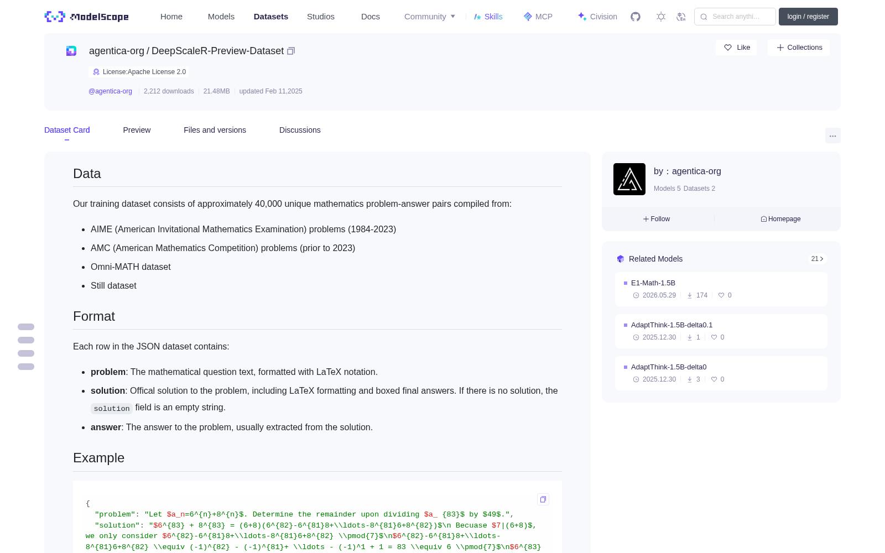Open the ModelScope logo home link

pos(87,17)
